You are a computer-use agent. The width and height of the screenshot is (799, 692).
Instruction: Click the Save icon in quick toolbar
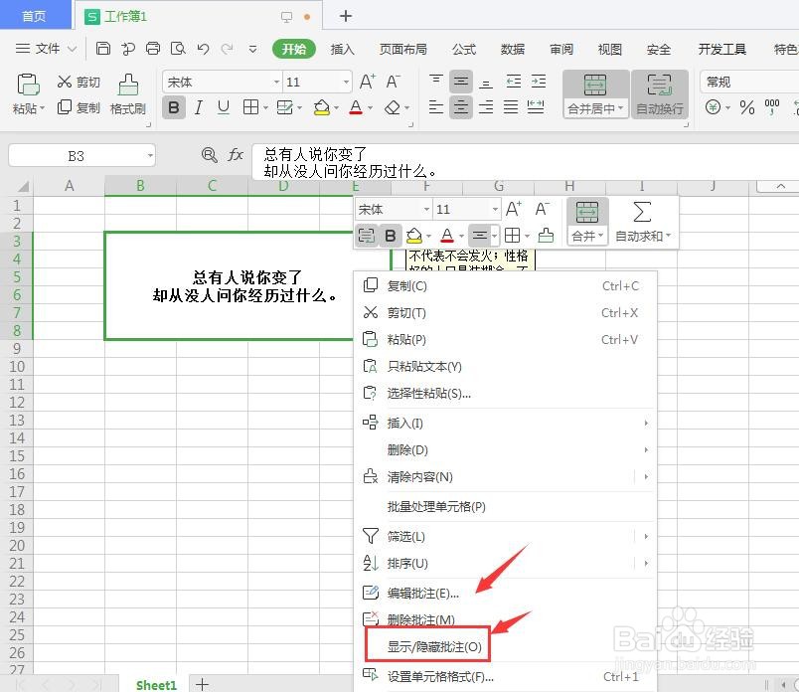103,49
